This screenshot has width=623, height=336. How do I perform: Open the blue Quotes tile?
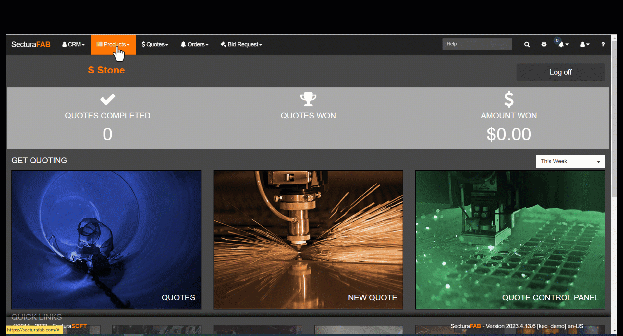(106, 240)
